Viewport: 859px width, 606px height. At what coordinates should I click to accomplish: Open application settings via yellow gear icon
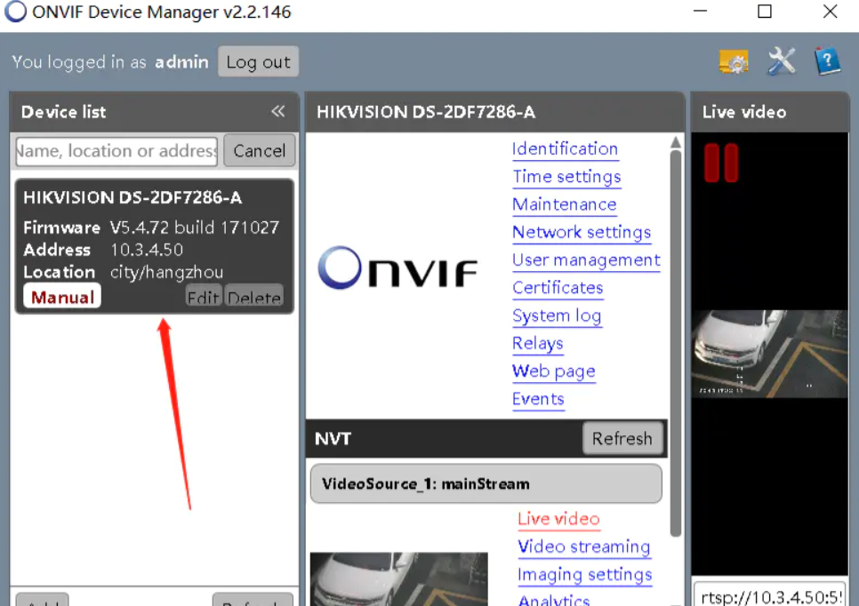(734, 61)
